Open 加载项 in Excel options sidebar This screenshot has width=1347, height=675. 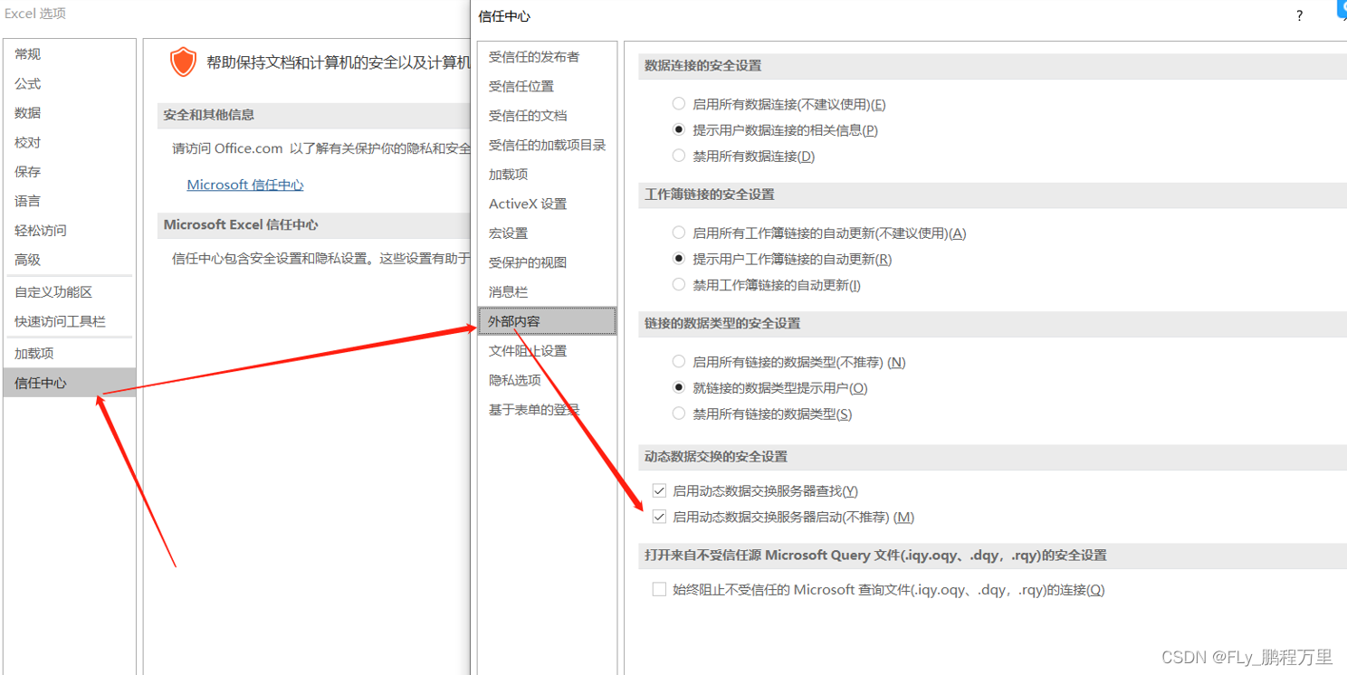pos(70,354)
